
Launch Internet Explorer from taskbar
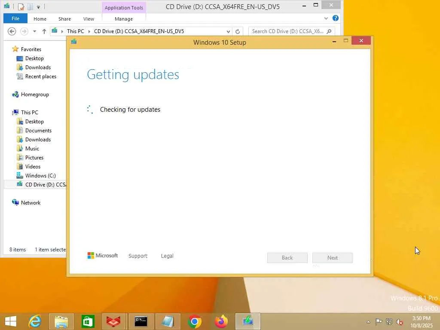[x=35, y=321]
